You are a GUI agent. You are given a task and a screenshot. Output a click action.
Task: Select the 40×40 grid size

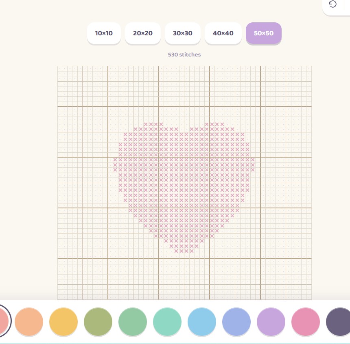[x=223, y=33]
